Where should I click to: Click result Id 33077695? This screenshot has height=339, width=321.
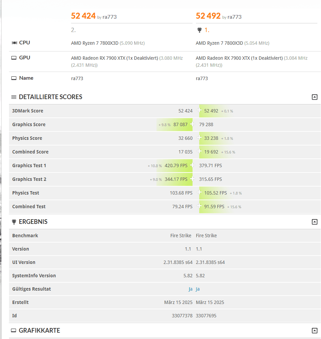click(x=206, y=316)
